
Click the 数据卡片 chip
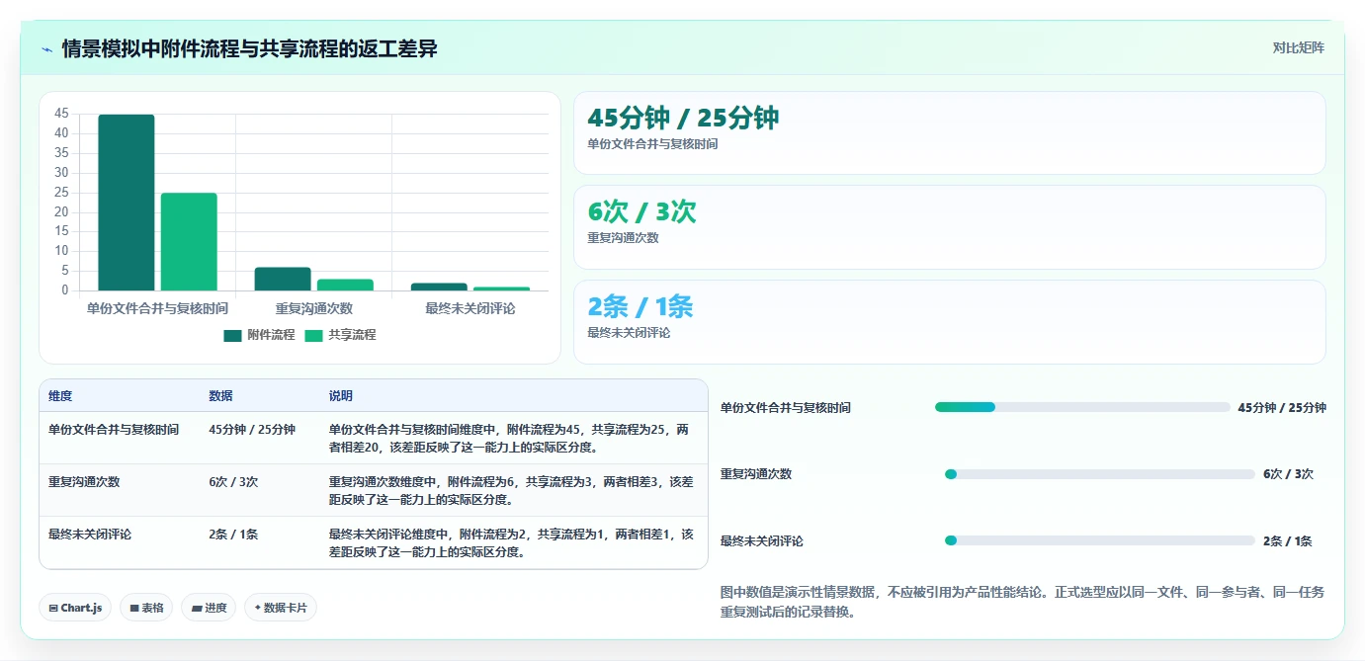pyautogui.click(x=281, y=608)
